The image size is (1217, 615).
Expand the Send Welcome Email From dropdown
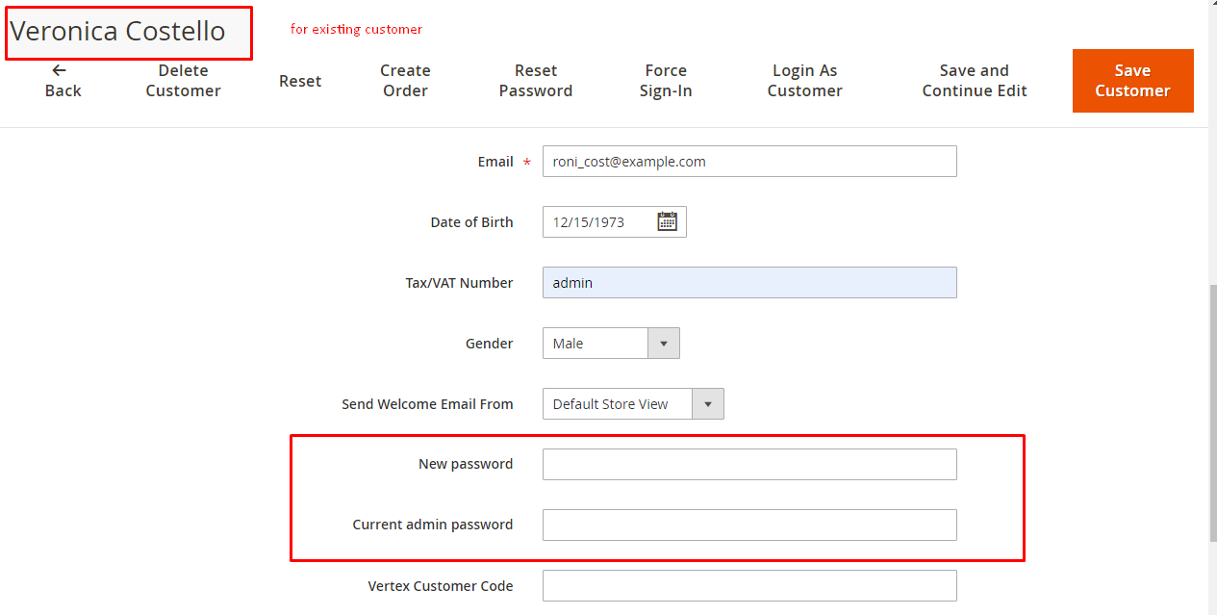tap(707, 403)
